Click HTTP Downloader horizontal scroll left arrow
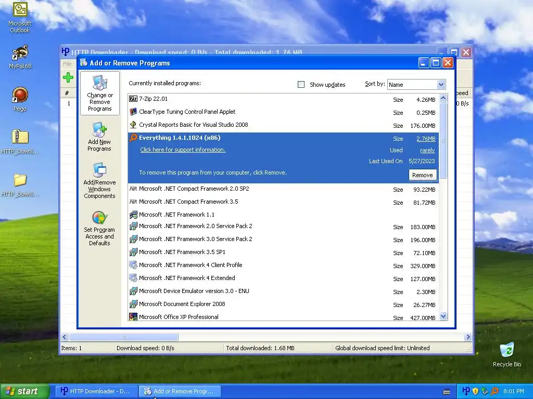 click(65, 337)
